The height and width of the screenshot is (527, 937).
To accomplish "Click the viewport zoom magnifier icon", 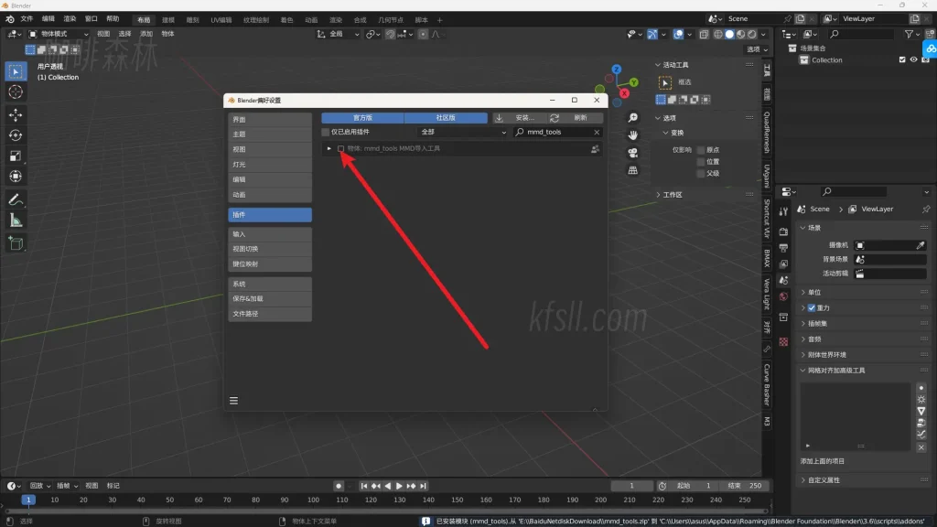I will point(632,118).
